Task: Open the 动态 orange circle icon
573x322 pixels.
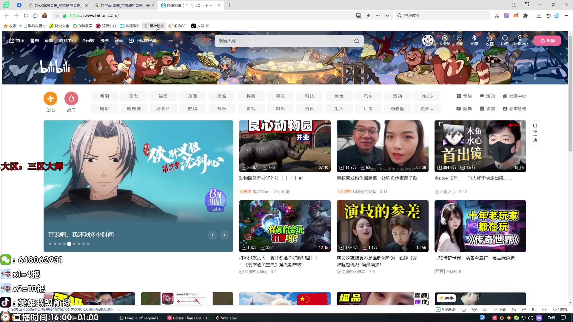Action: 50,98
